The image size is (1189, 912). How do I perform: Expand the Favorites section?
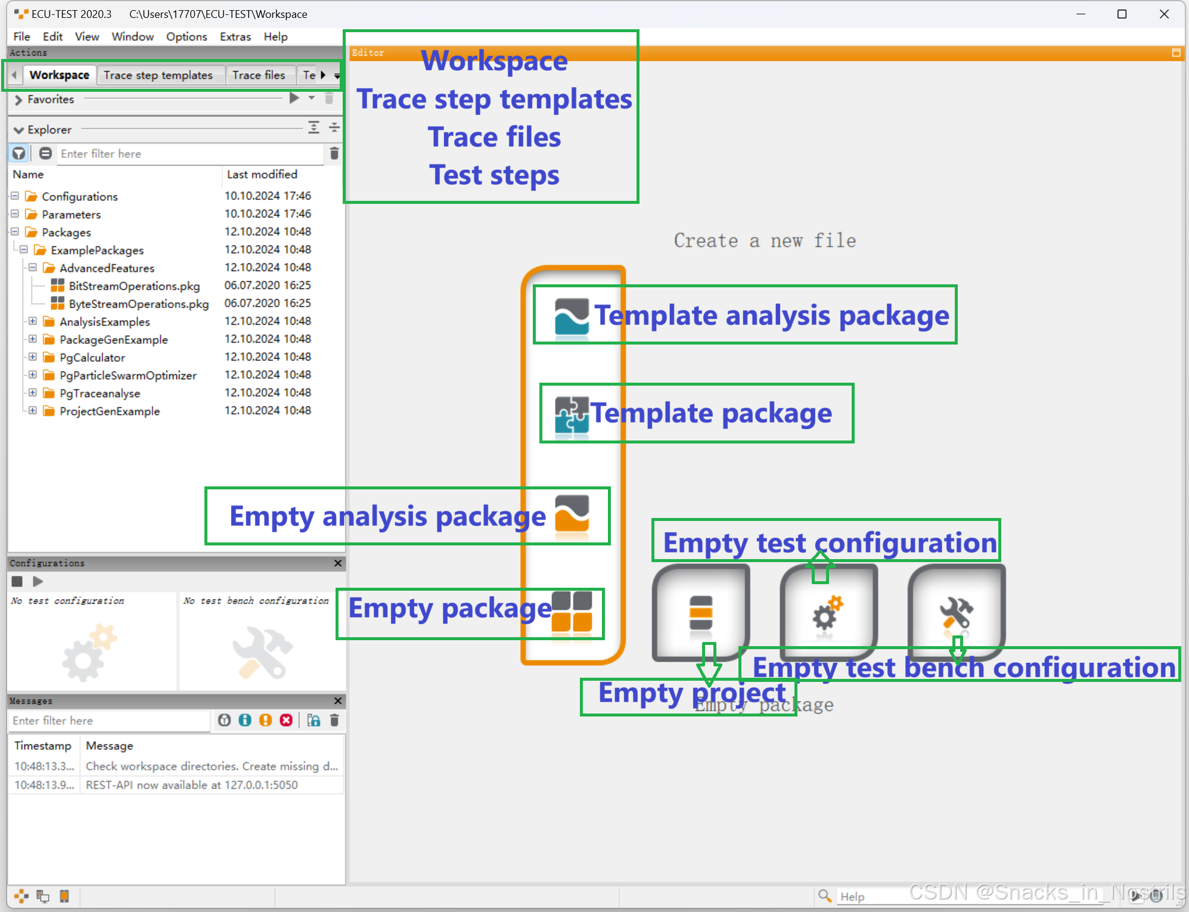coord(18,100)
